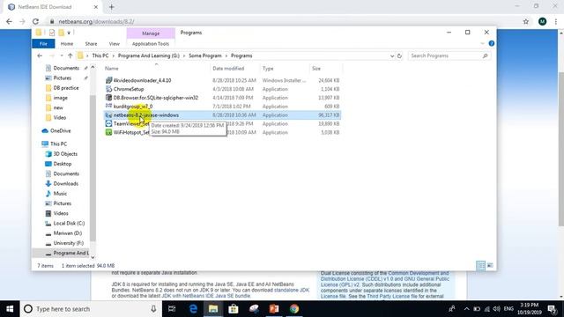
Task: Open the 'standalone JDK' download link
Action: coord(292,290)
